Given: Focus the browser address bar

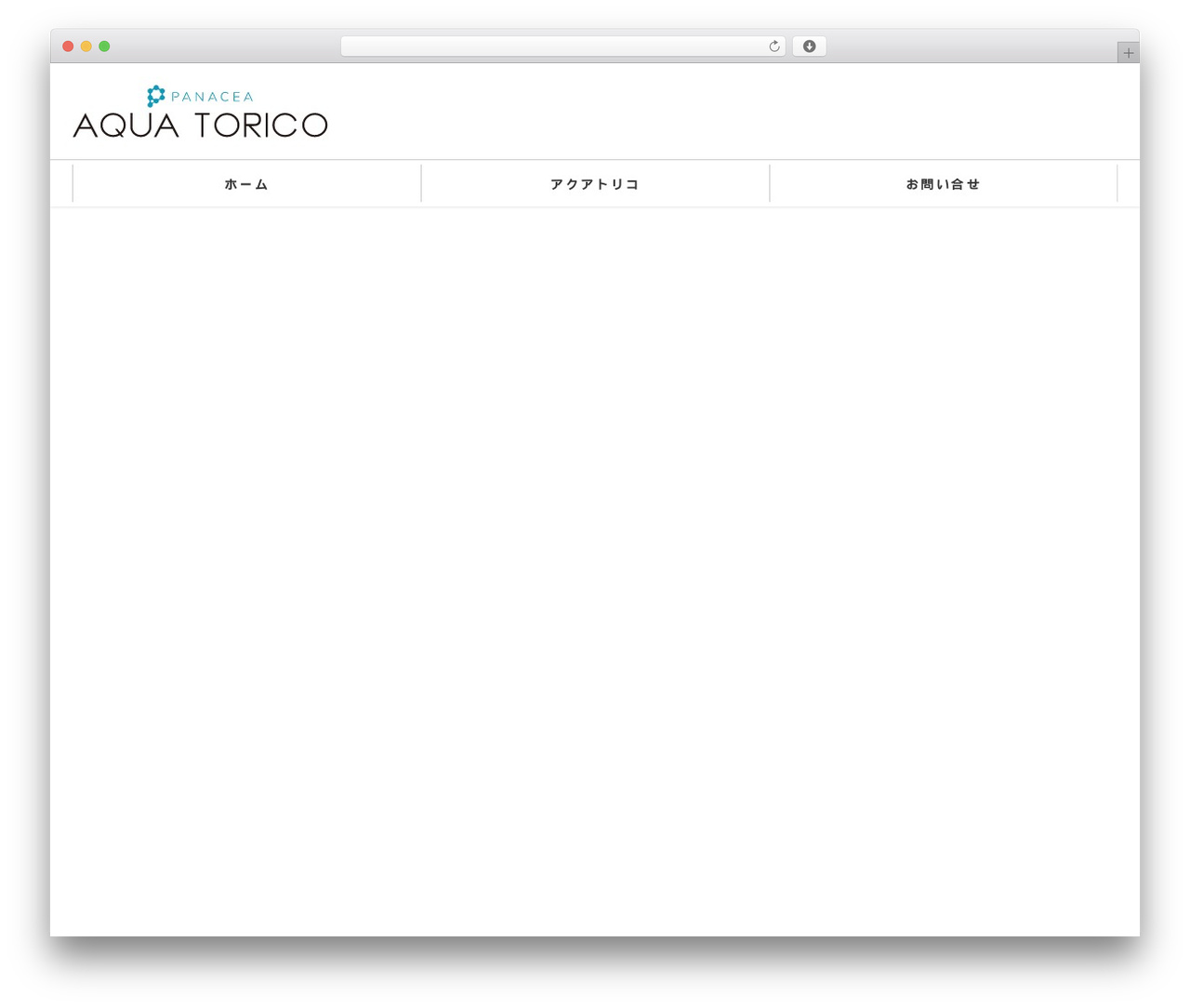Looking at the screenshot, I should pyautogui.click(x=562, y=46).
